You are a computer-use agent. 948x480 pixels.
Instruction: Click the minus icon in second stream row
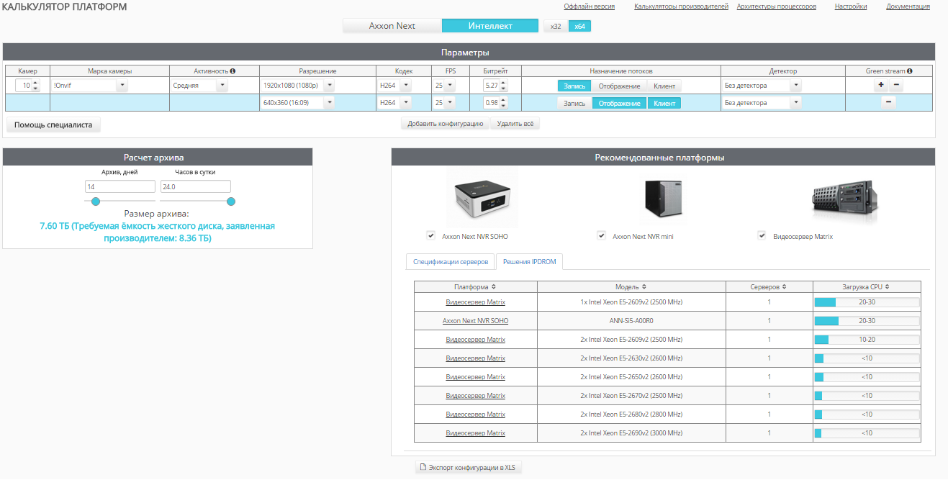coord(889,102)
